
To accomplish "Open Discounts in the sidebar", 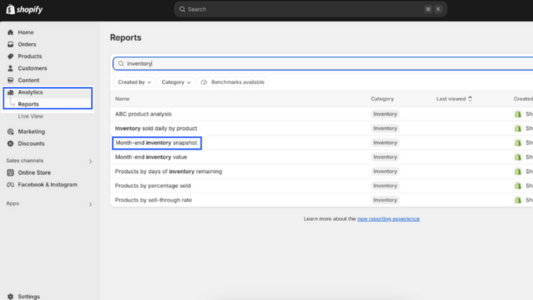I will pyautogui.click(x=31, y=143).
